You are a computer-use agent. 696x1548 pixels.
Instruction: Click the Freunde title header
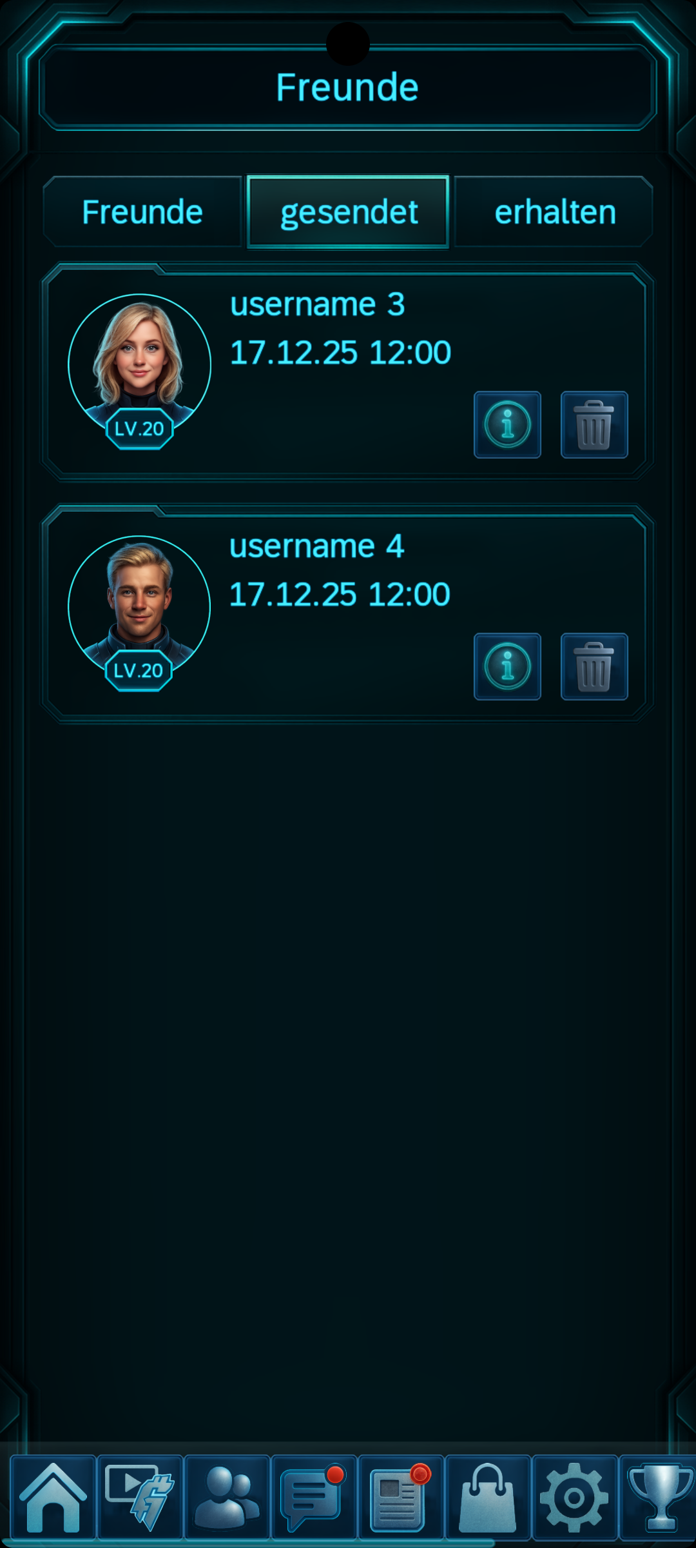(x=347, y=87)
